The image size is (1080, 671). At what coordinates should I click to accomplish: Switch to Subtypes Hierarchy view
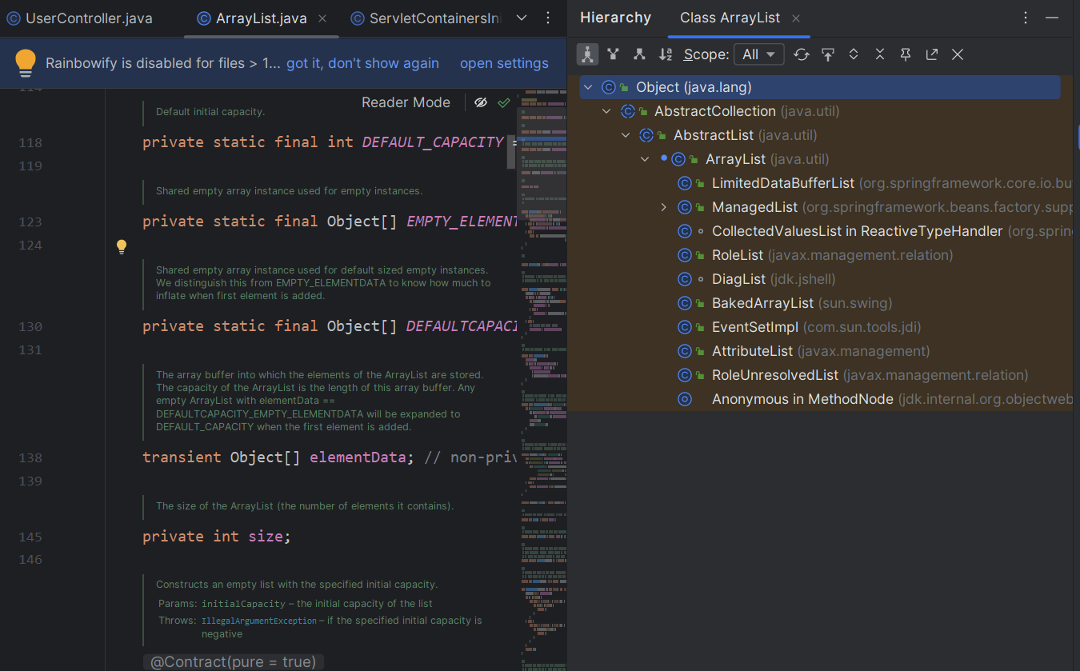coord(639,54)
